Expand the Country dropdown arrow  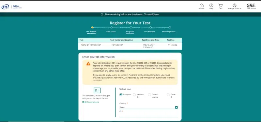point(177,107)
